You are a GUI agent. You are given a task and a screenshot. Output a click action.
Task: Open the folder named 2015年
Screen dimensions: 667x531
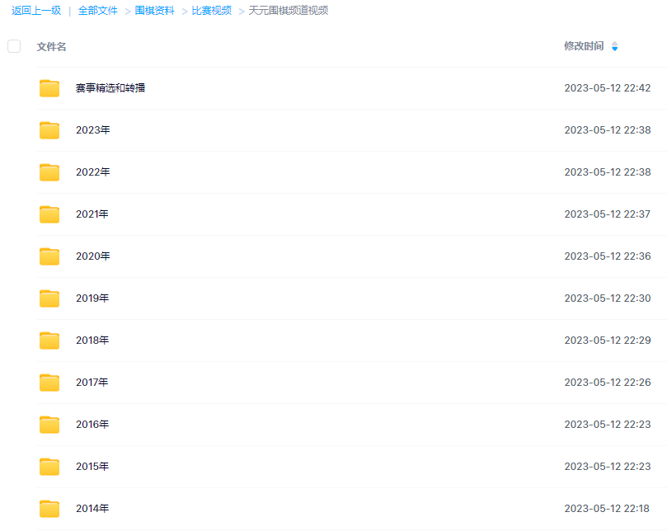coord(92,467)
